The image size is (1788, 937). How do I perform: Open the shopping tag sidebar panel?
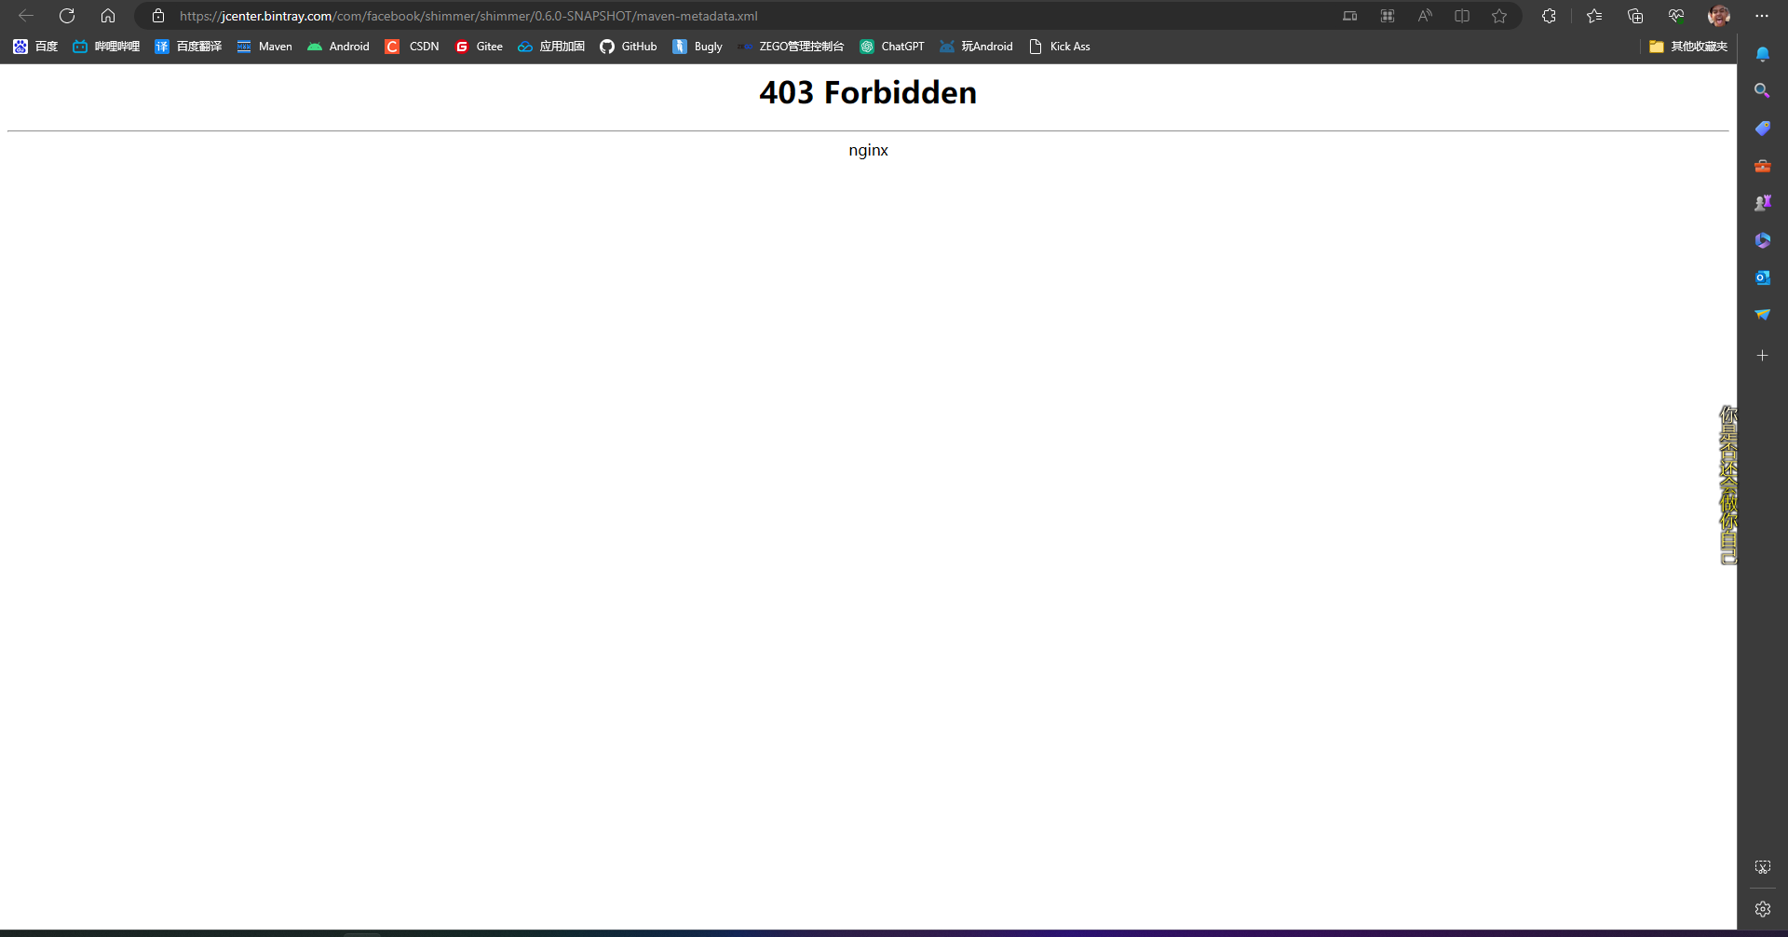pyautogui.click(x=1763, y=128)
